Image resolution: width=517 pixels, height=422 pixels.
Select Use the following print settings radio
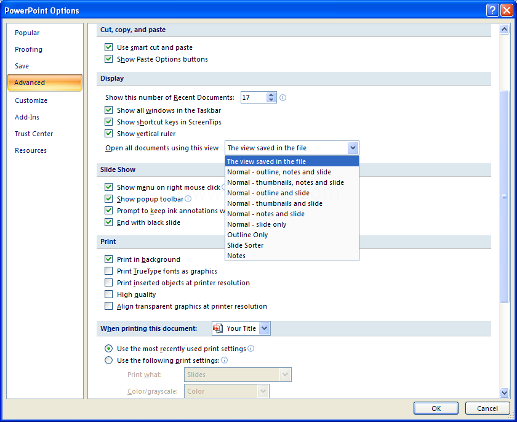108,360
